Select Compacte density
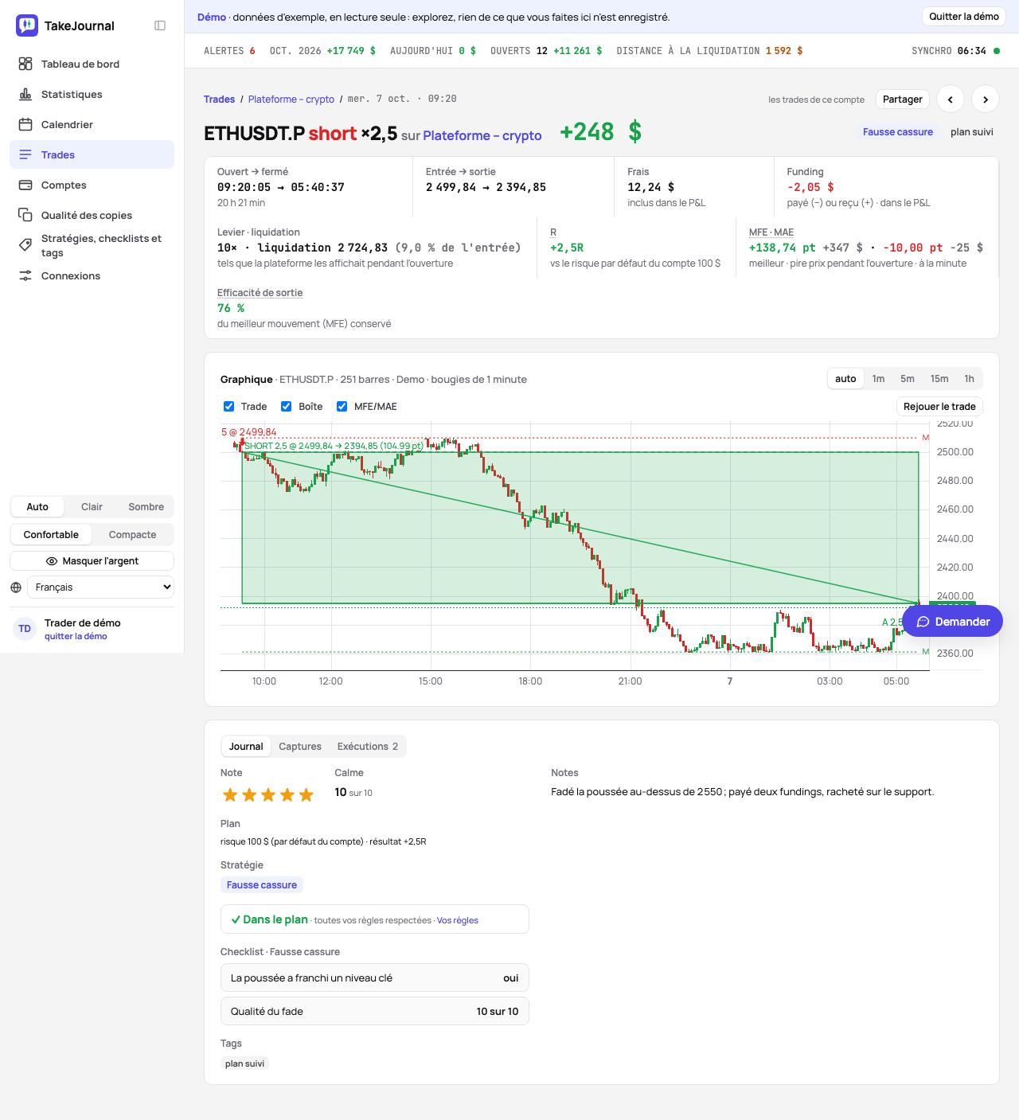 [x=132, y=535]
